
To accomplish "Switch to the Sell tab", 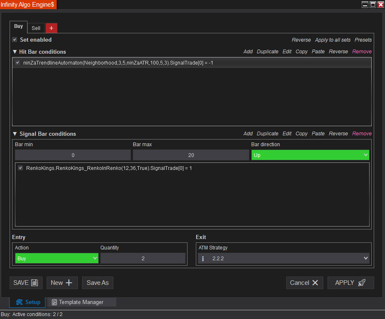I will point(36,28).
